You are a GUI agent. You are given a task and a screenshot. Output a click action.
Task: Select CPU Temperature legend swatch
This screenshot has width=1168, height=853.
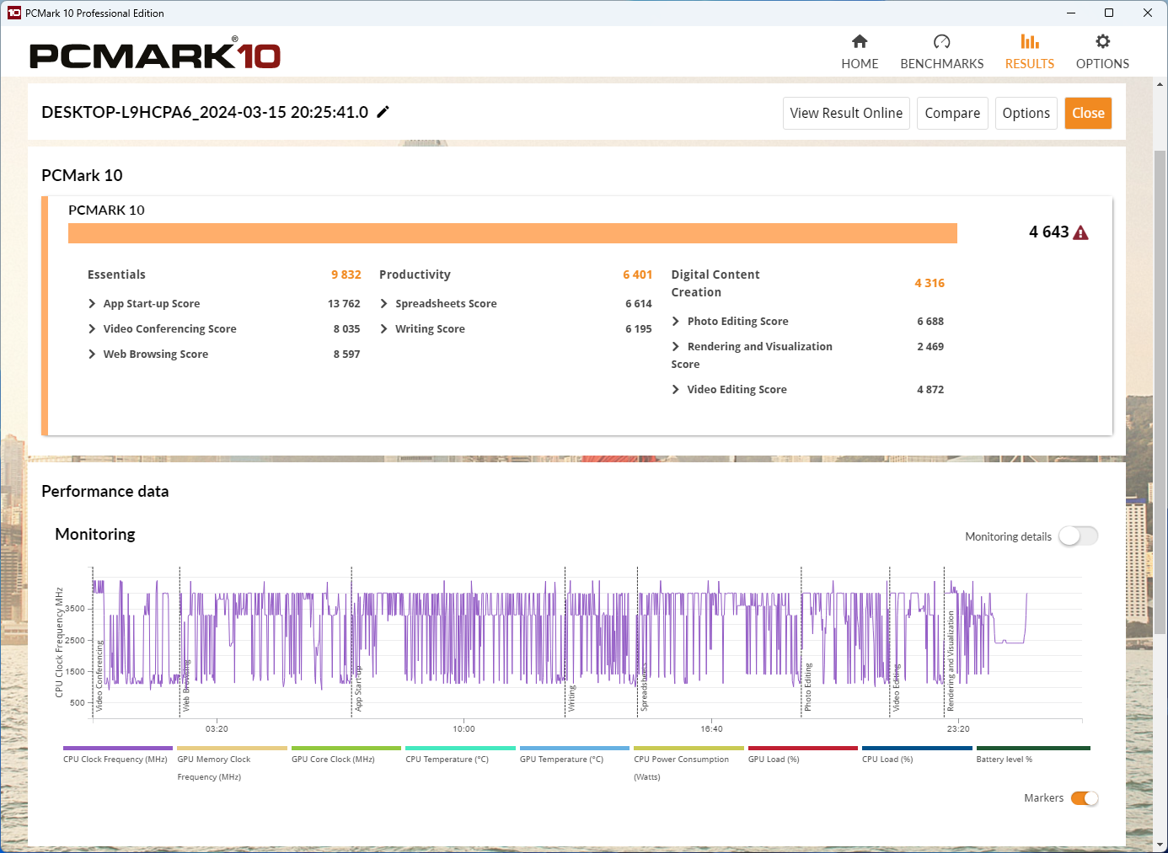click(460, 748)
